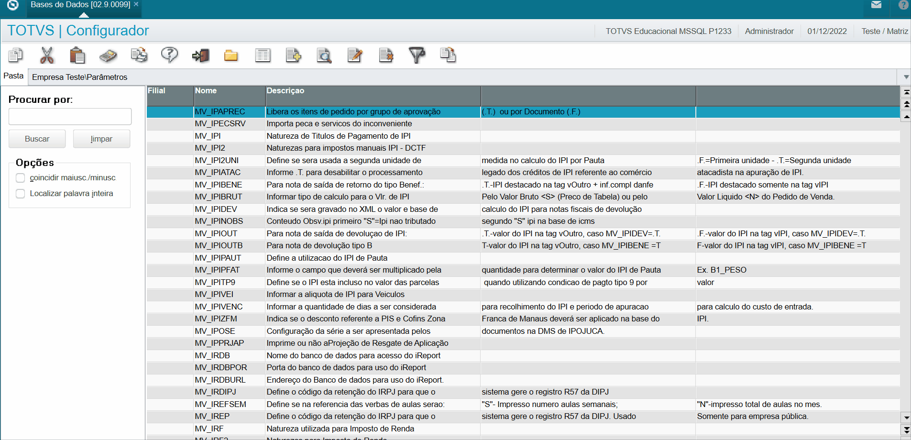Image resolution: width=911 pixels, height=440 pixels.
Task: Click the page-down double arrow button
Action: pyautogui.click(x=906, y=430)
